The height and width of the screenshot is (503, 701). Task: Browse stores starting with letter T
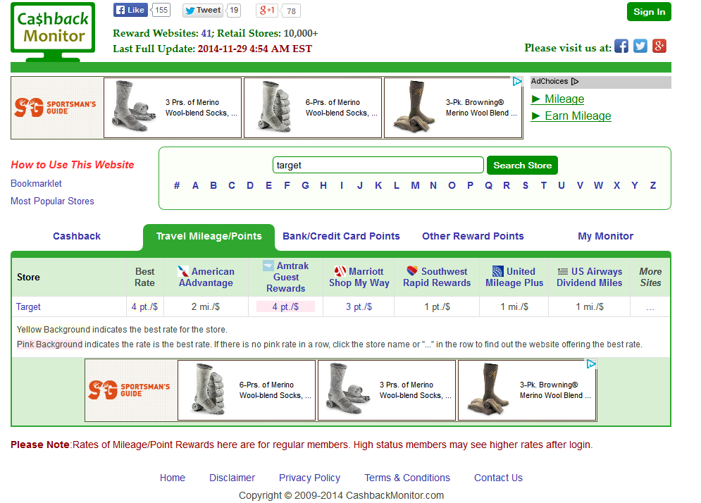[544, 185]
